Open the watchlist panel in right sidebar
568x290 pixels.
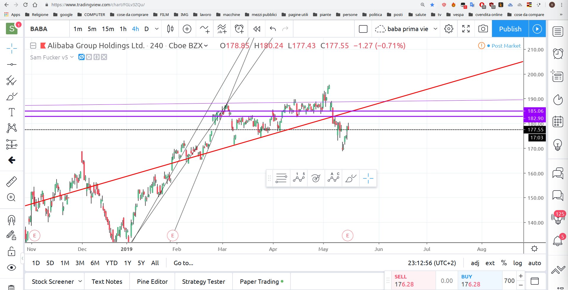pyautogui.click(x=558, y=31)
